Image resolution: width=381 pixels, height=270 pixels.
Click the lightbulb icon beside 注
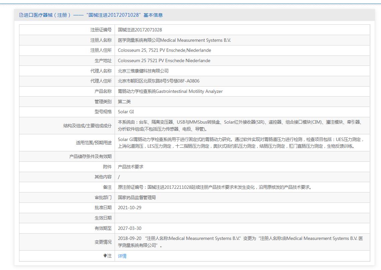tap(105, 256)
